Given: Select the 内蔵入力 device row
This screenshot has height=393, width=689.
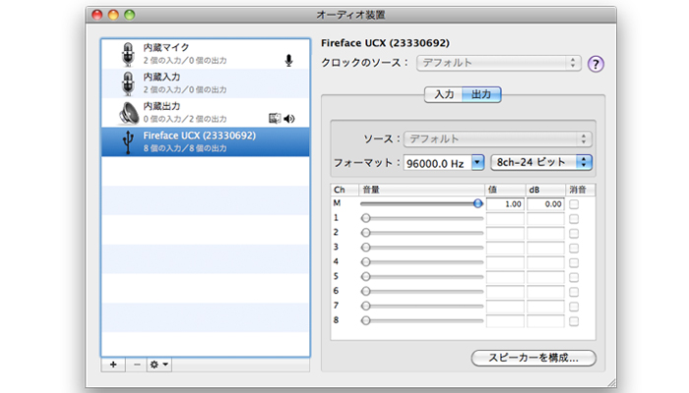Looking at the screenshot, I should click(205, 84).
